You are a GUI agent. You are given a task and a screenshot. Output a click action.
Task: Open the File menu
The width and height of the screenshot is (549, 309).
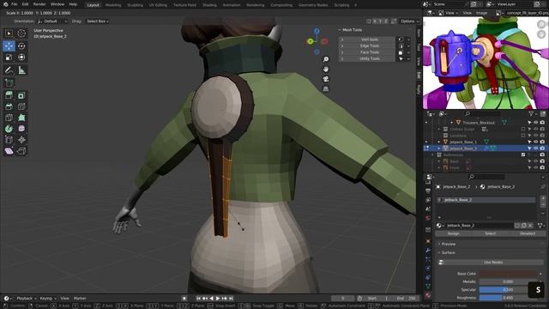pyautogui.click(x=15, y=4)
